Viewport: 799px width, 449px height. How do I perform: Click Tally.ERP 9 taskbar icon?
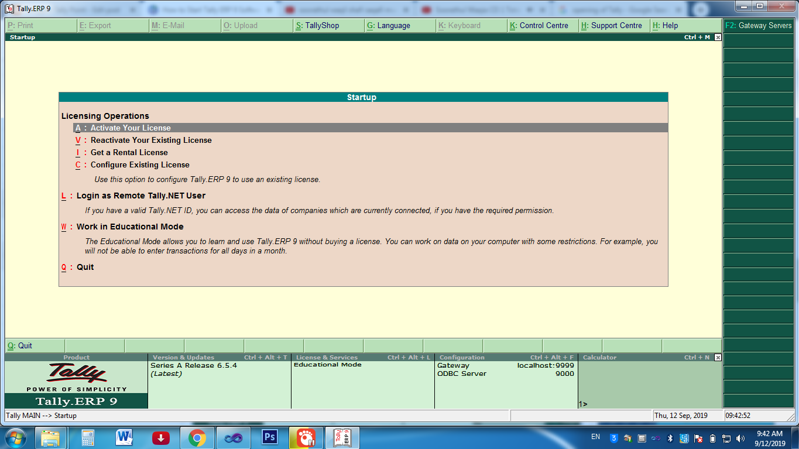point(342,438)
